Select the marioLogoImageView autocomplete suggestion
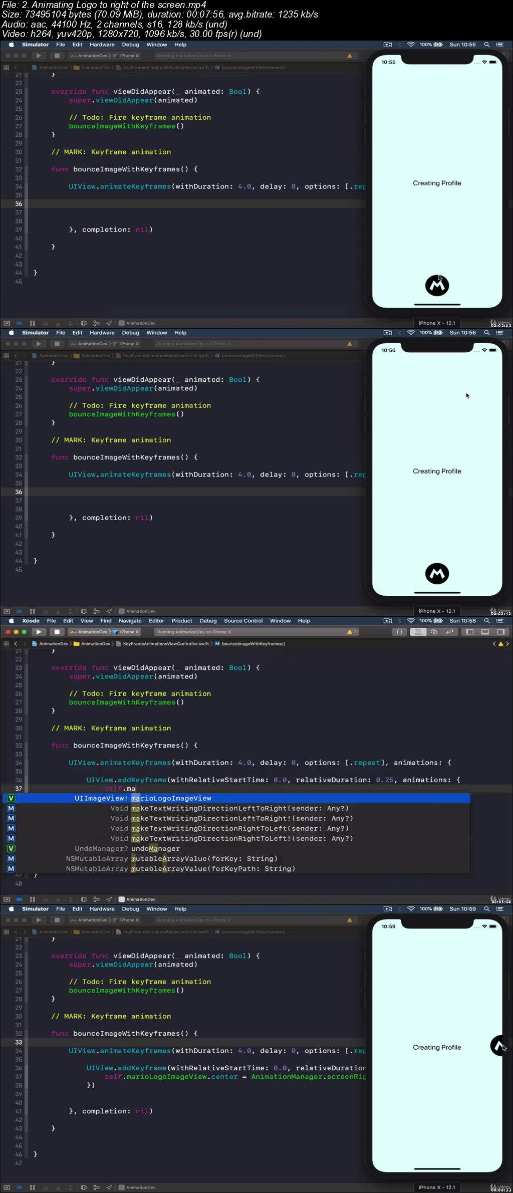The image size is (513, 1193). 236,798
